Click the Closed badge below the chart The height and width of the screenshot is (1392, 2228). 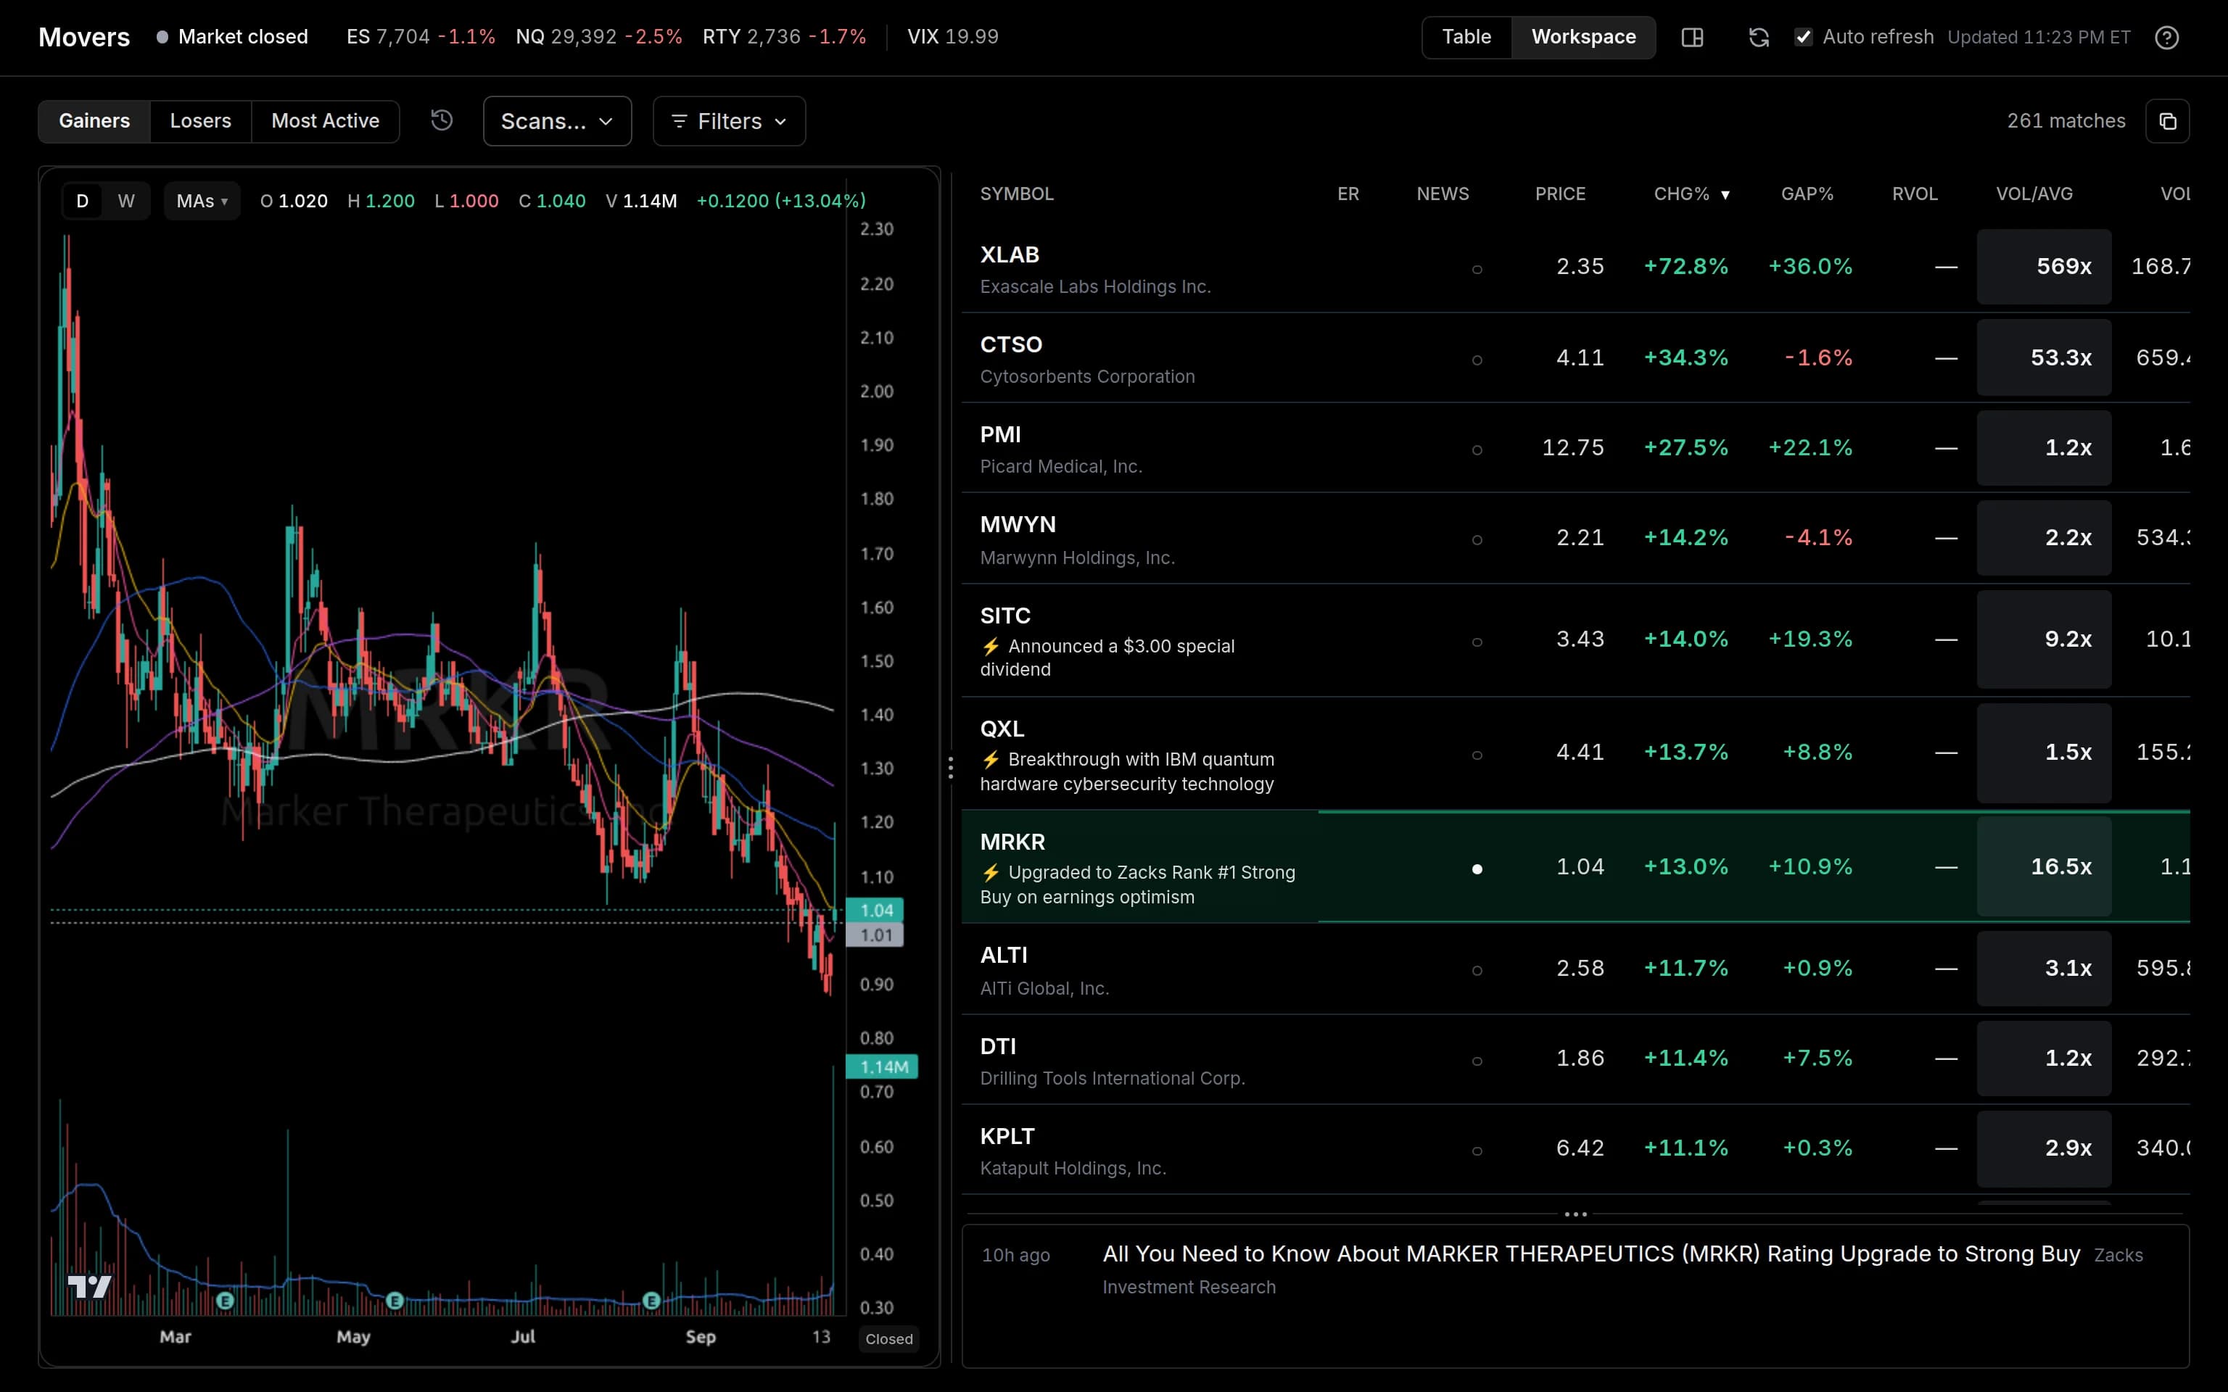889,1340
